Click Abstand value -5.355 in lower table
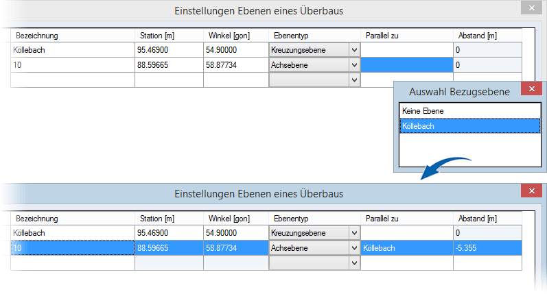This screenshot has width=547, height=294. 488,247
